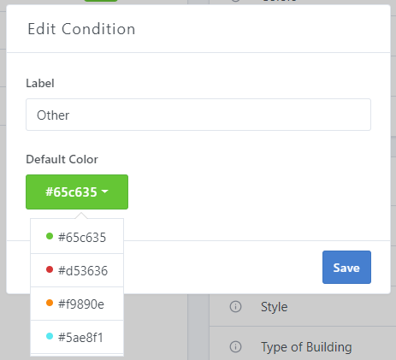Screen dimensions: 396x360
Task: Click the partially visible item below #5ae8f1
Action: pos(77,355)
